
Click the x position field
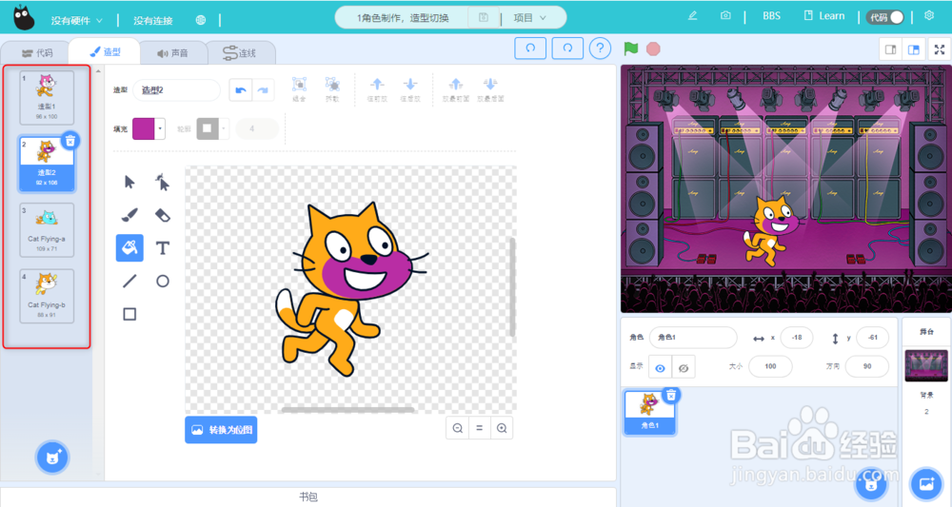pyautogui.click(x=797, y=337)
